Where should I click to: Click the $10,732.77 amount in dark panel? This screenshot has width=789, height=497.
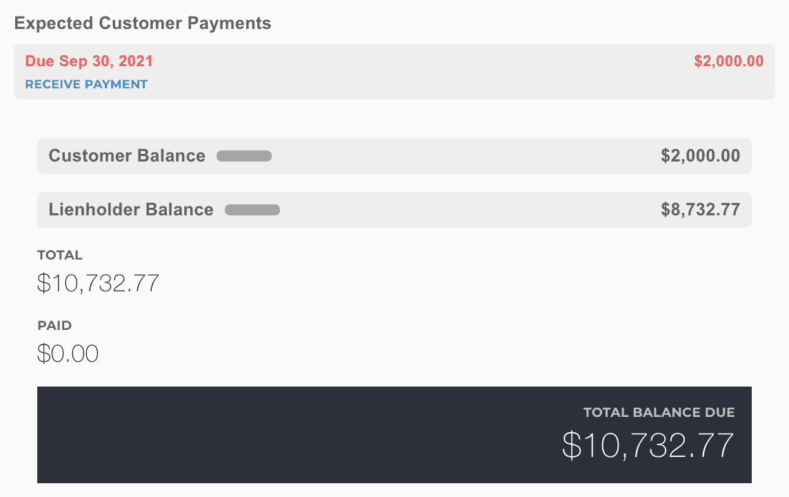648,445
